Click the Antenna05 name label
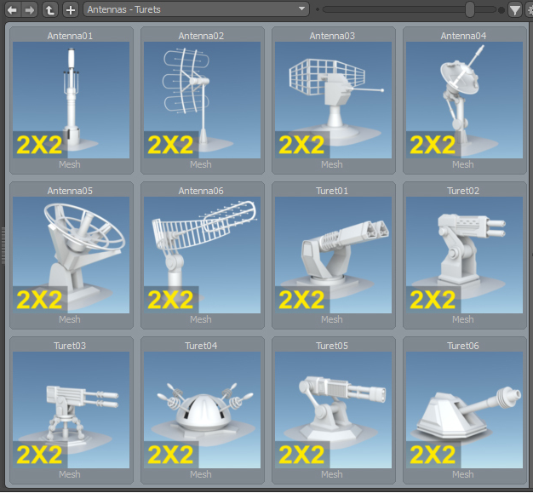 click(70, 191)
